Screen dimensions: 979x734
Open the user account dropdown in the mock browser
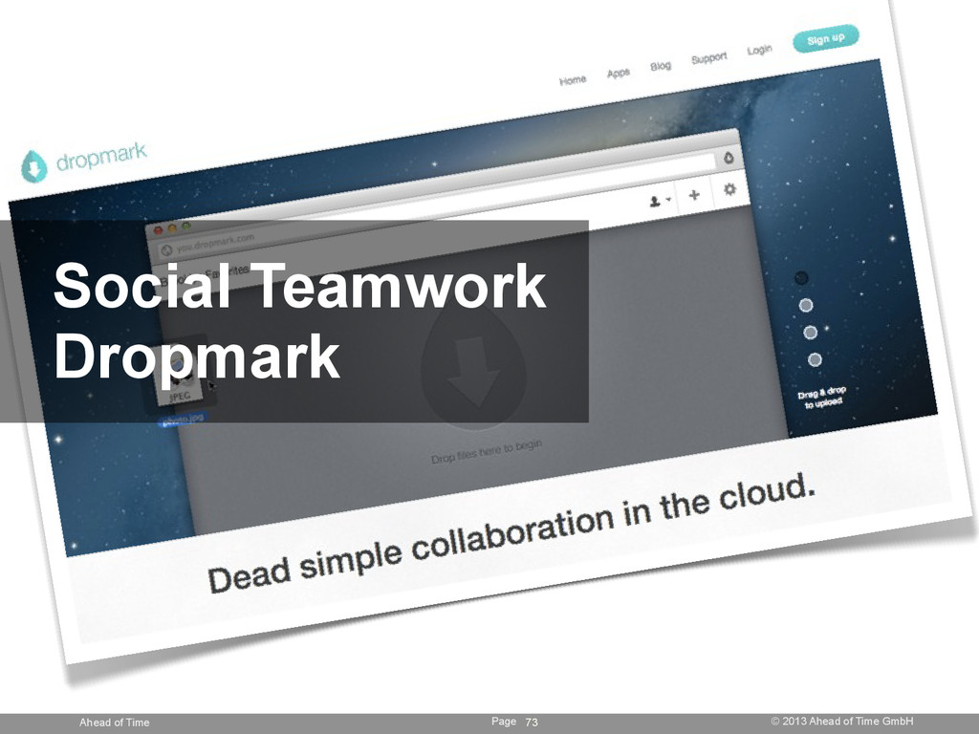(x=660, y=201)
